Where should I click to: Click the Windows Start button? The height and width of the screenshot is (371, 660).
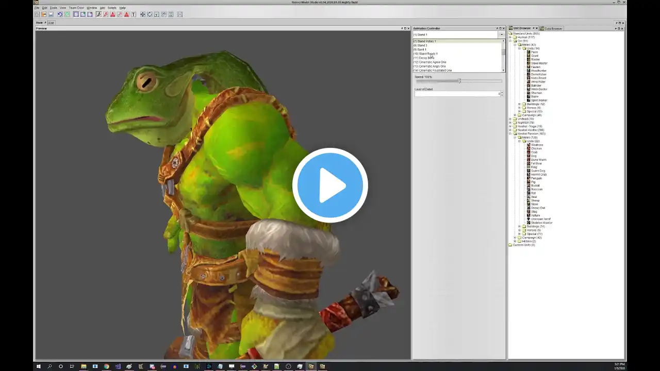(x=38, y=366)
